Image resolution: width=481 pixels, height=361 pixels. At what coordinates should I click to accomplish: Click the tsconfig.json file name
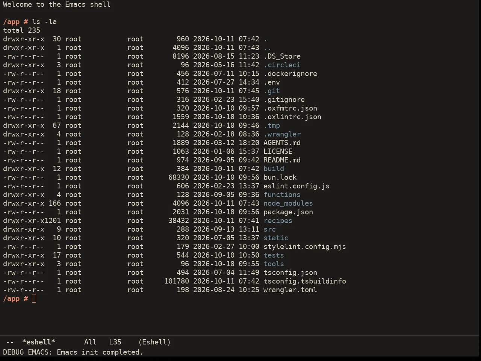point(290,273)
